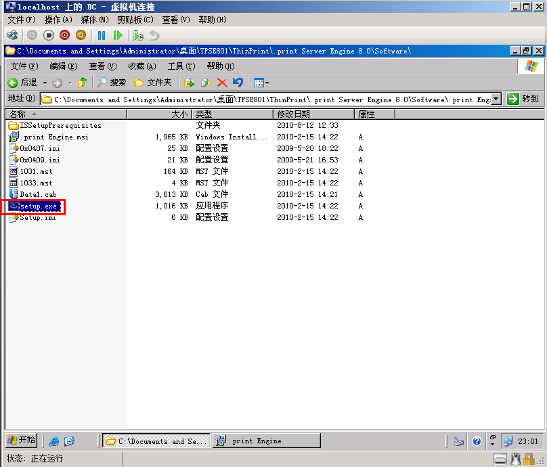547x467 pixels.
Task: Open the VM window 操作(A) menu
Action: click(58, 20)
